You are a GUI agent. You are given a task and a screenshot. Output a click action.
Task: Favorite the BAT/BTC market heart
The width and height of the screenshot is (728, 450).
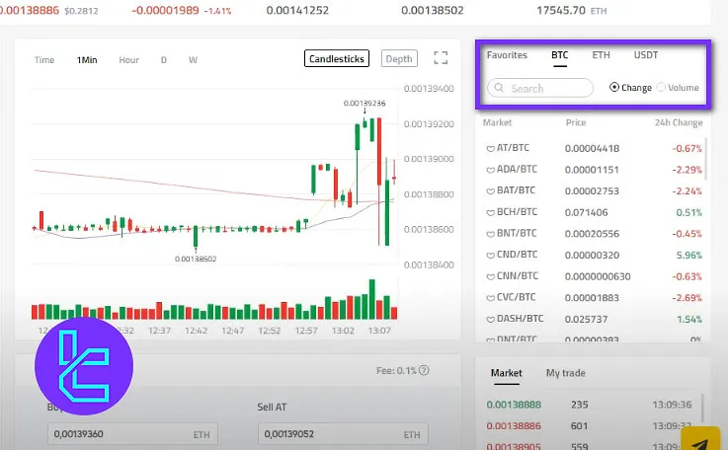pyautogui.click(x=490, y=191)
